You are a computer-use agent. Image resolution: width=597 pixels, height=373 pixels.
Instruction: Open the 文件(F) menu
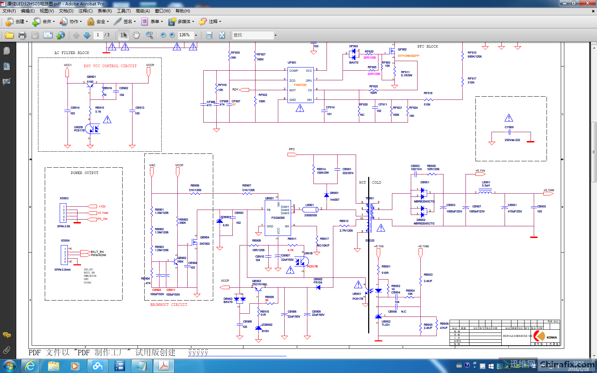9,11
